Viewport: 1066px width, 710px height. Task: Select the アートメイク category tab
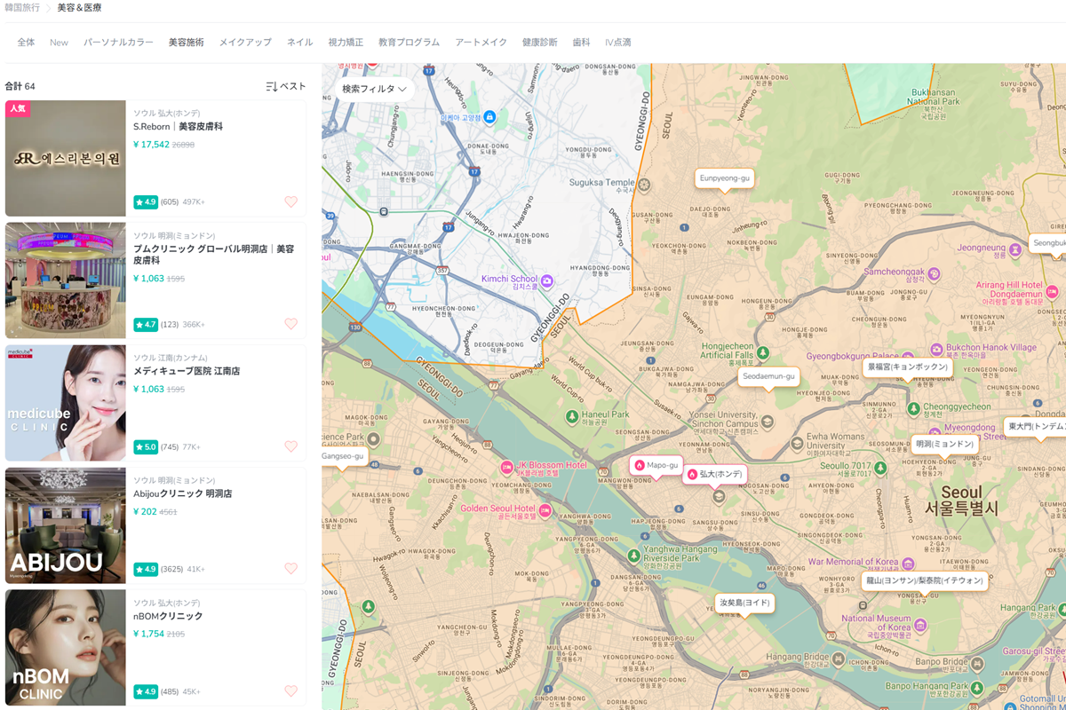481,43
